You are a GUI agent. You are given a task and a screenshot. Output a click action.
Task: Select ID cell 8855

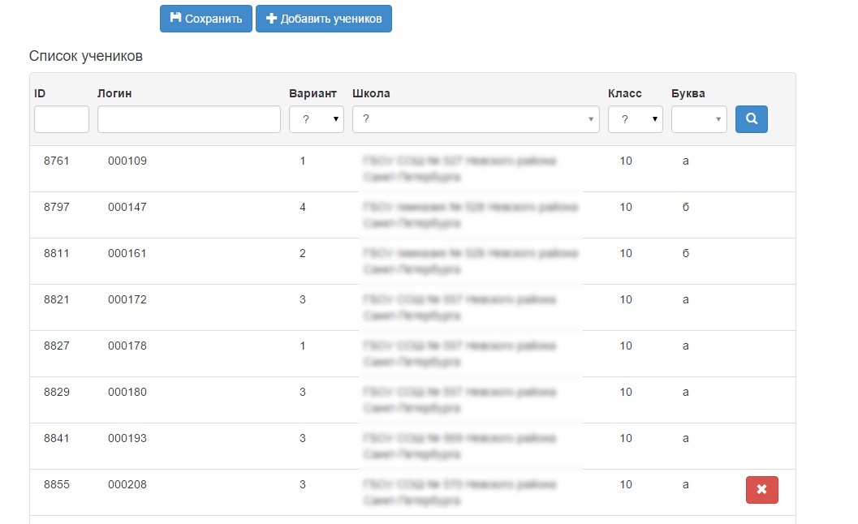[x=56, y=484]
